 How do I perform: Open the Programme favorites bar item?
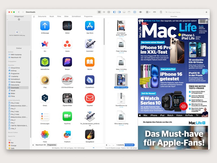pyautogui.click(x=88, y=16)
